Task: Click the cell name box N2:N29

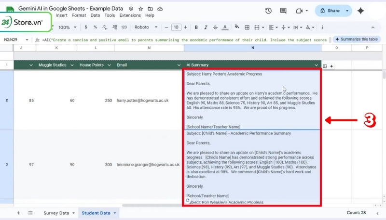Action: 14,39
